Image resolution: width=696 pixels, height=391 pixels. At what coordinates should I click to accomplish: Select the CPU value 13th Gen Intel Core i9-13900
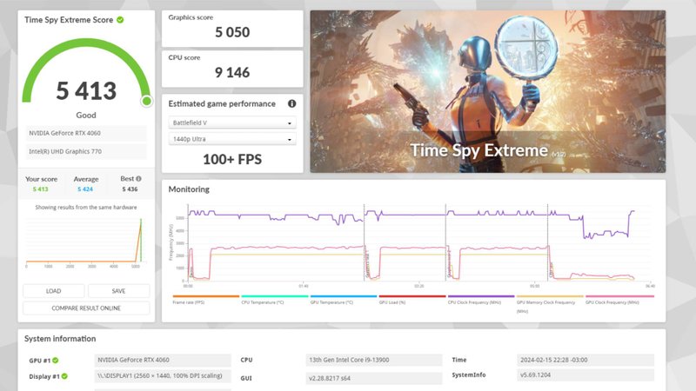374,360
